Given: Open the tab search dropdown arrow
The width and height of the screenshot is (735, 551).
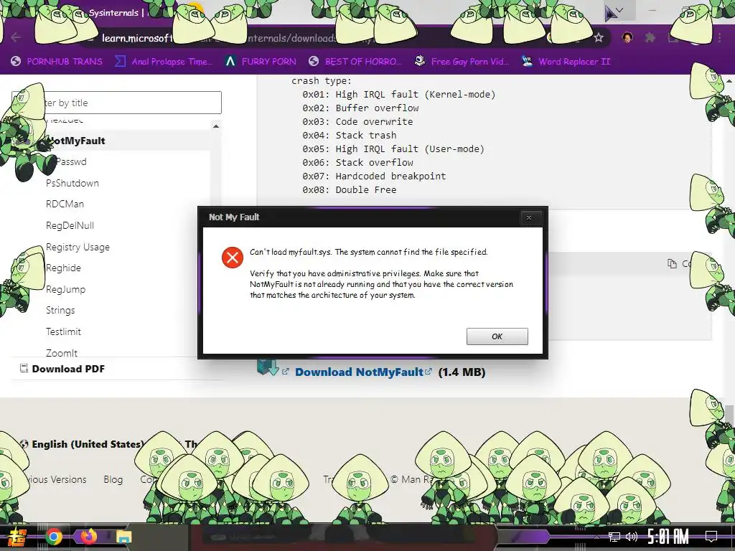Looking at the screenshot, I should click(x=619, y=10).
